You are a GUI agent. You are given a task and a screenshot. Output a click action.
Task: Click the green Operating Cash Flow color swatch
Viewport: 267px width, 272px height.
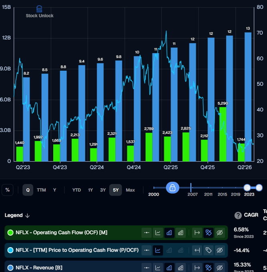pos(10,233)
